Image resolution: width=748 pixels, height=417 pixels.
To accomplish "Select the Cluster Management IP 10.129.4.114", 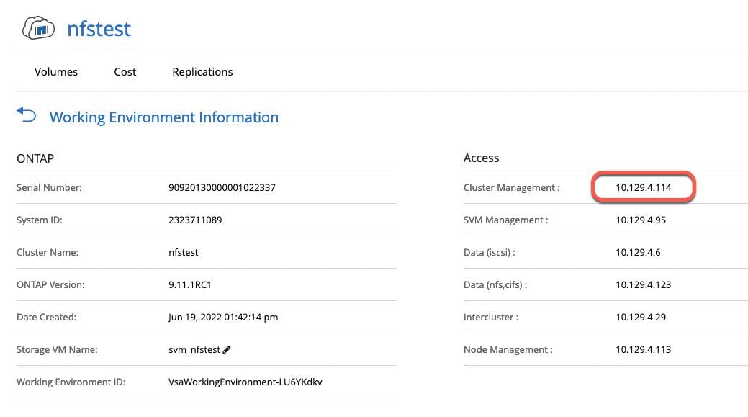I will [x=643, y=188].
